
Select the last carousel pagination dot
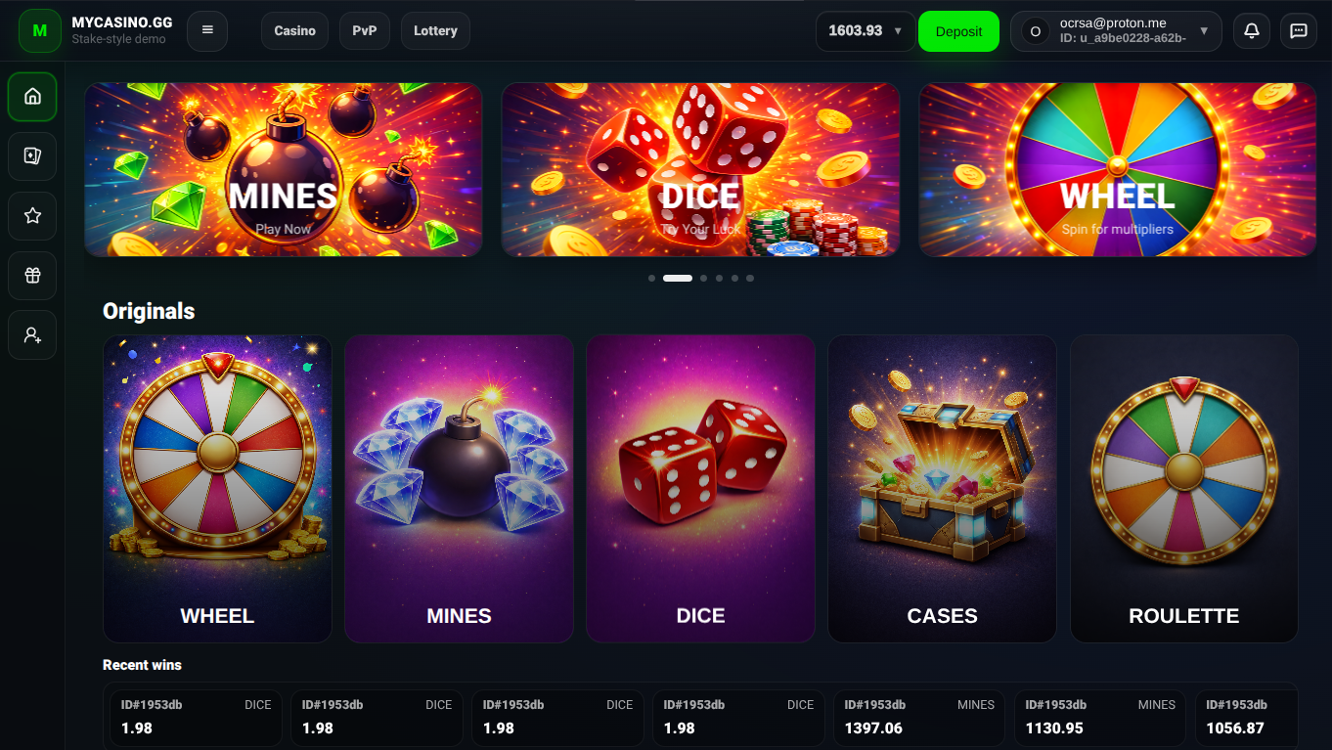pos(750,279)
